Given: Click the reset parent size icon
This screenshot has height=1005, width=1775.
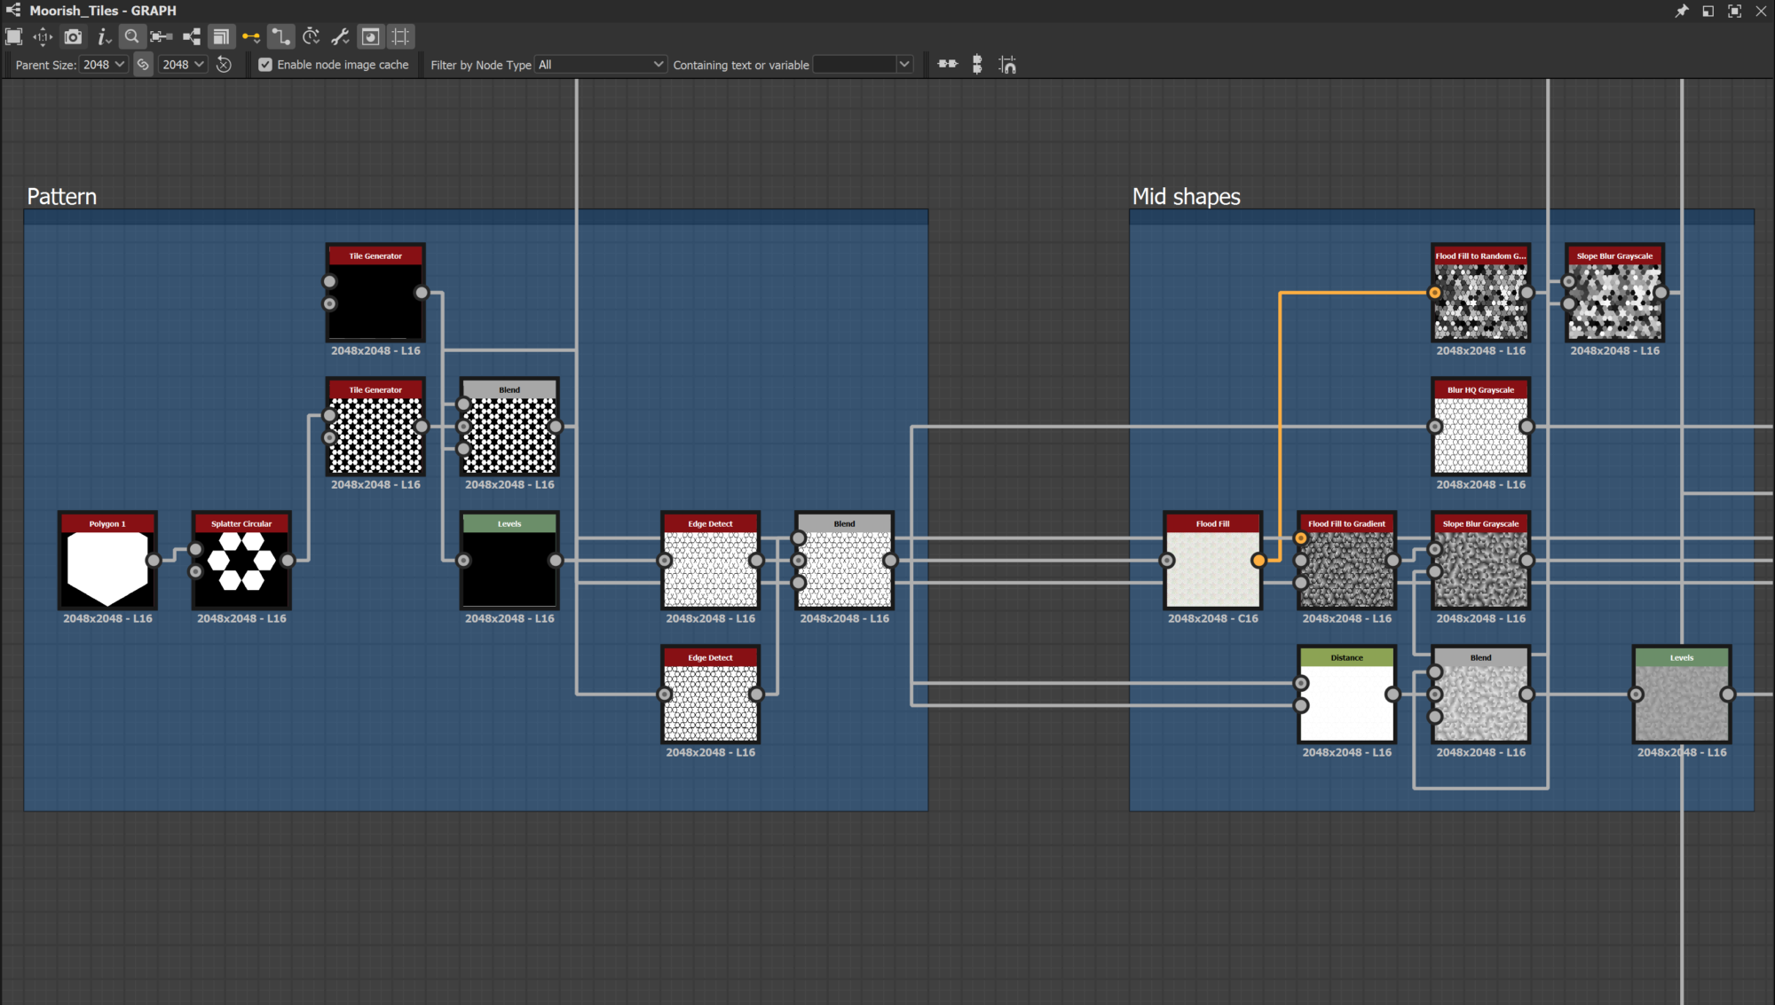Looking at the screenshot, I should [224, 65].
